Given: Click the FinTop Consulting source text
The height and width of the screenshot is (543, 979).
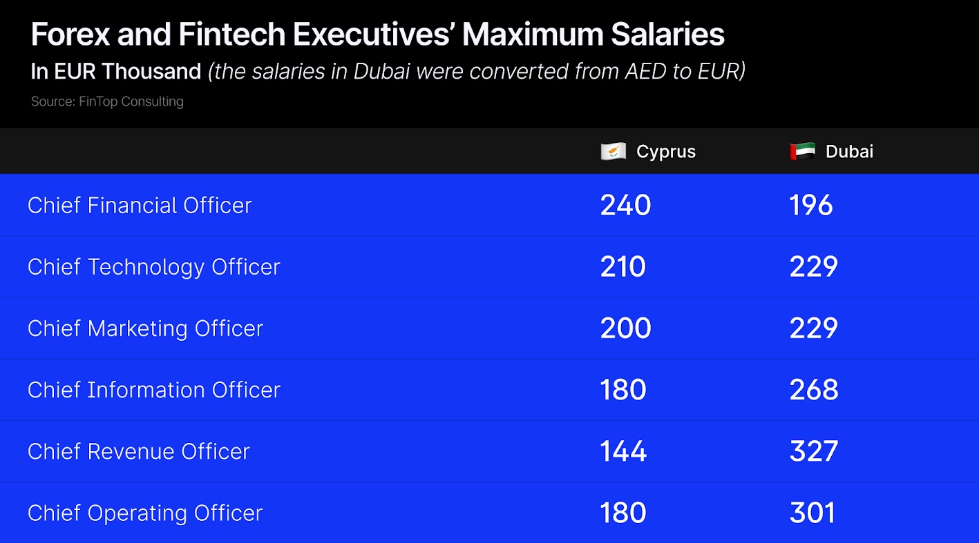Looking at the screenshot, I should pyautogui.click(x=107, y=101).
